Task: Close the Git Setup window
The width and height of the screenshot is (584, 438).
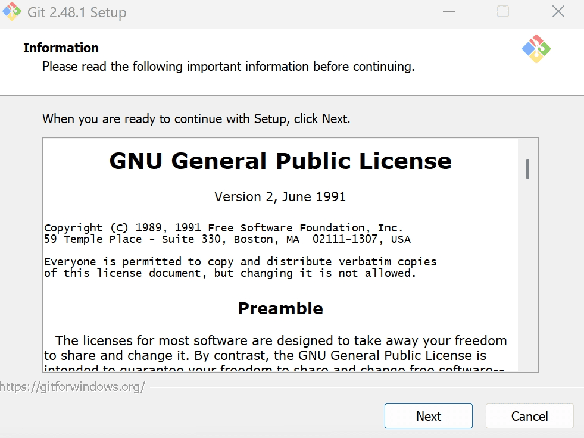Action: click(x=558, y=11)
